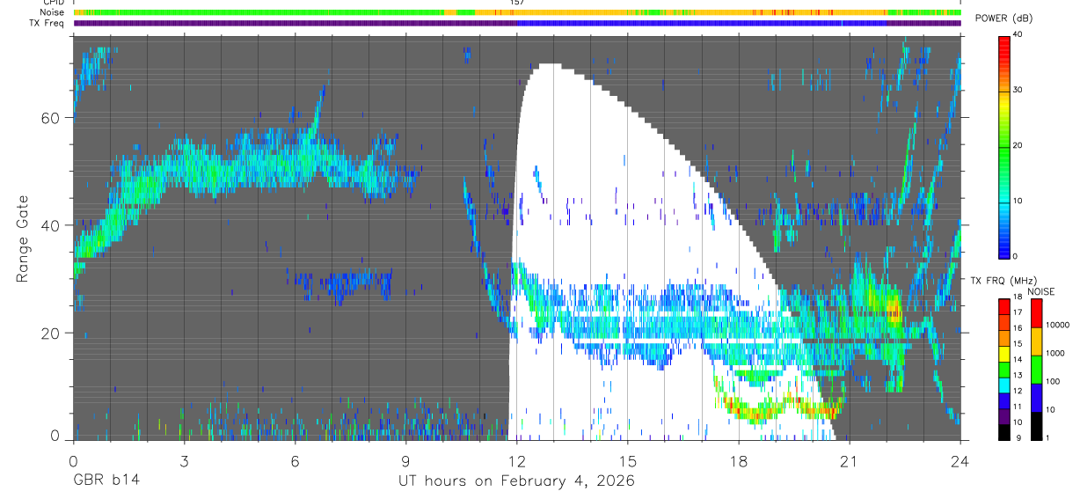This screenshot has width=1080, height=499.
Task: Click the yellow 14–15 MHz segment of the TX FRQ bar
Action: click(1003, 354)
